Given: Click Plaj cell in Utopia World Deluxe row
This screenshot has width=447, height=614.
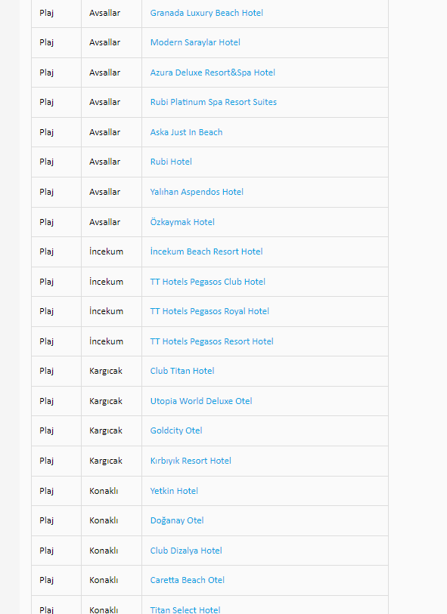Looking at the screenshot, I should (x=57, y=400).
